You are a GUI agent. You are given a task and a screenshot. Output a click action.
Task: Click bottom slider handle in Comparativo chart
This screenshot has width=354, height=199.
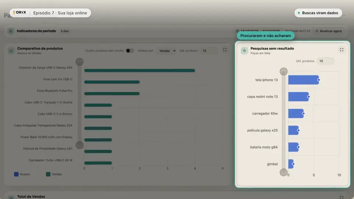click(80, 145)
